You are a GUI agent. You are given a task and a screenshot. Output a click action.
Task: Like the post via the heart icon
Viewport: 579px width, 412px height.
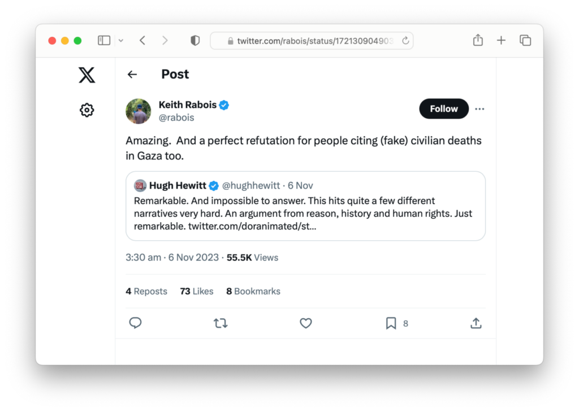click(x=305, y=323)
